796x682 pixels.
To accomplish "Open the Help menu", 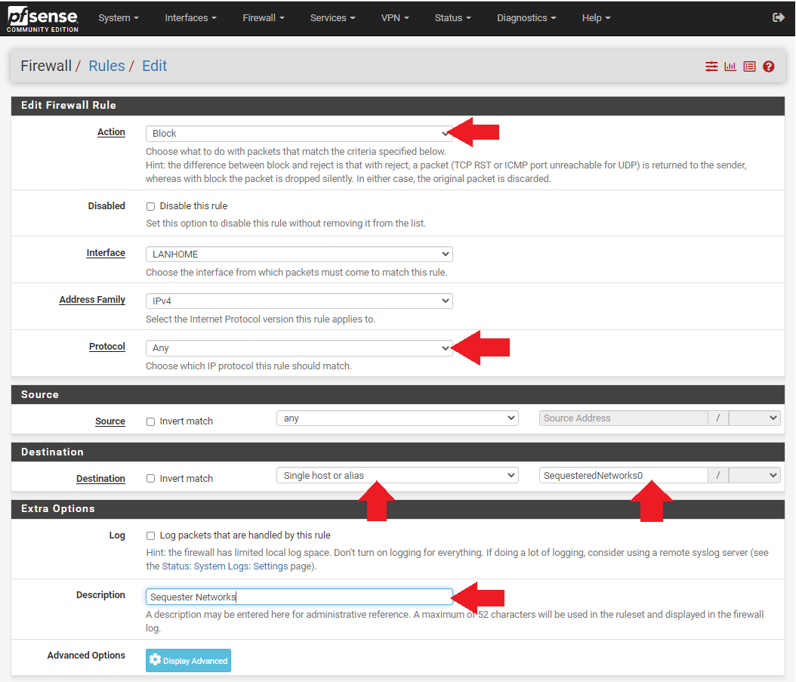I will click(596, 18).
